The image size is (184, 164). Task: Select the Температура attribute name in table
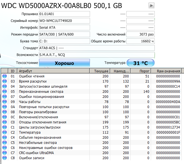tap(30, 132)
